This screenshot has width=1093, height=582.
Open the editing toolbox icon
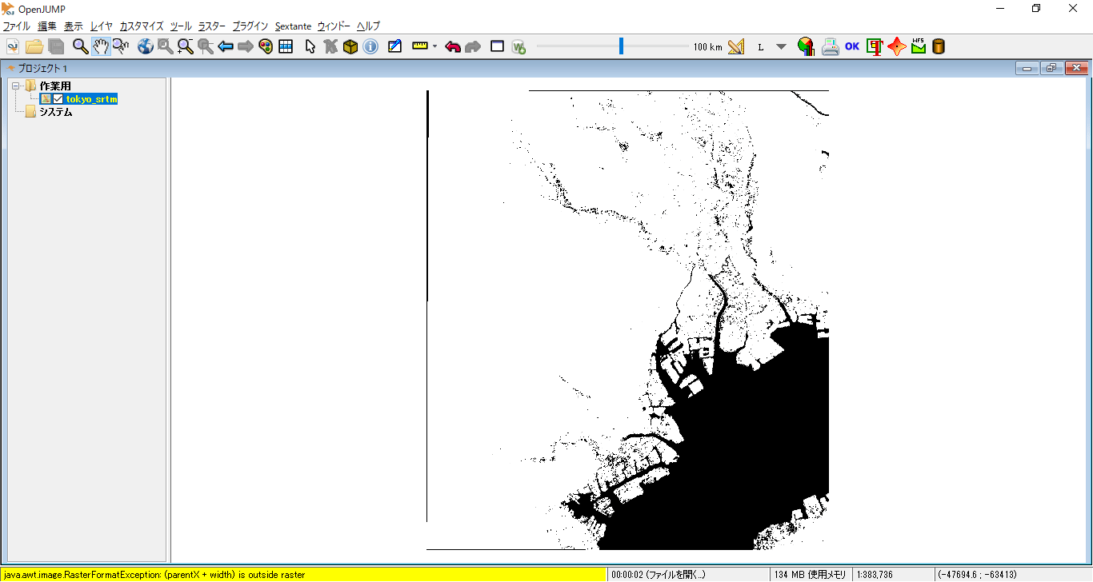[x=394, y=46]
